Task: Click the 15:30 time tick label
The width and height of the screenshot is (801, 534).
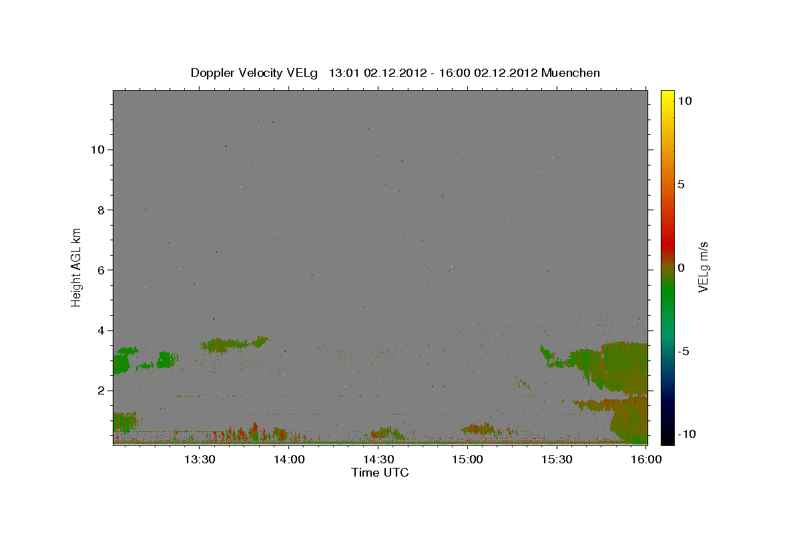Action: [557, 459]
